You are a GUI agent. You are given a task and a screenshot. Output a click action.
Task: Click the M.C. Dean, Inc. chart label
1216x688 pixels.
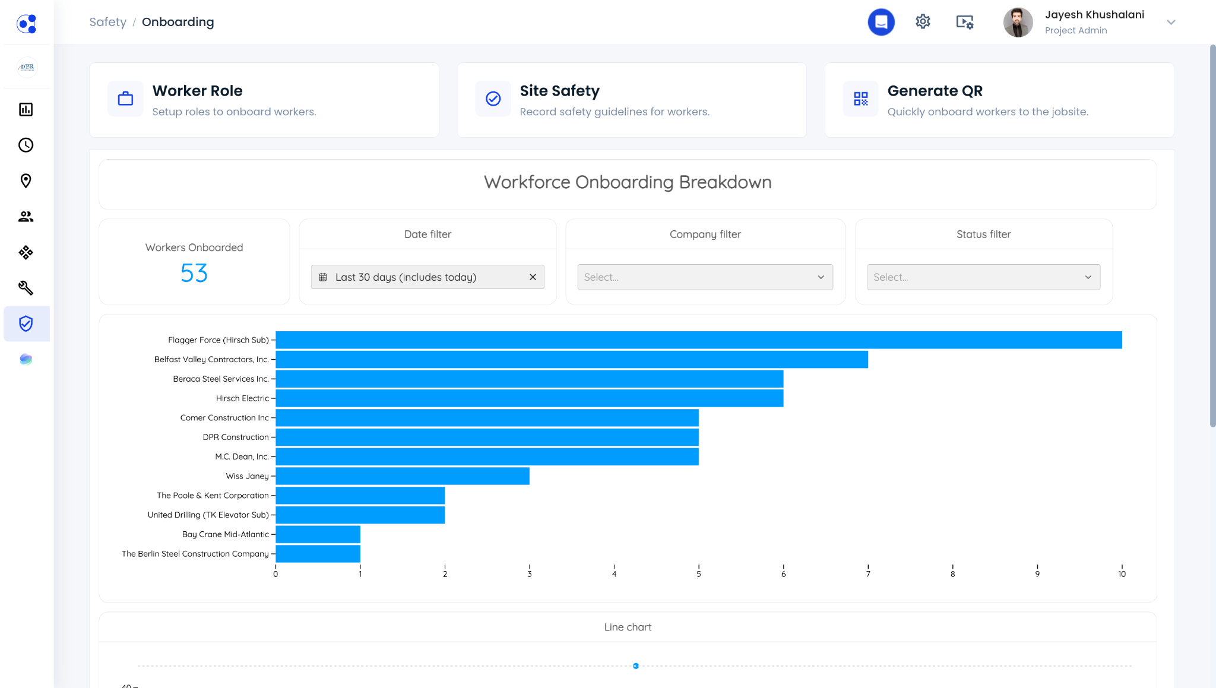pos(242,456)
